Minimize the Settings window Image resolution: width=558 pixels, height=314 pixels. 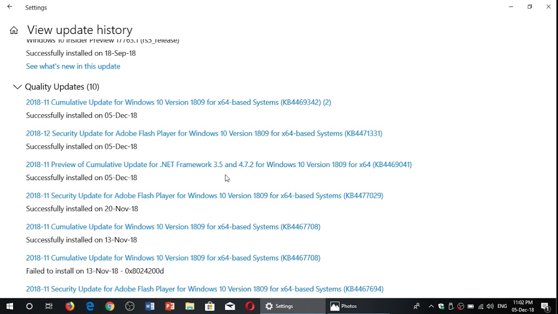(511, 7)
